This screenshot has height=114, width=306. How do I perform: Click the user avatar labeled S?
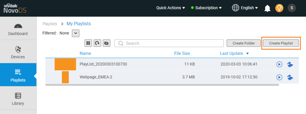(x=292, y=8)
